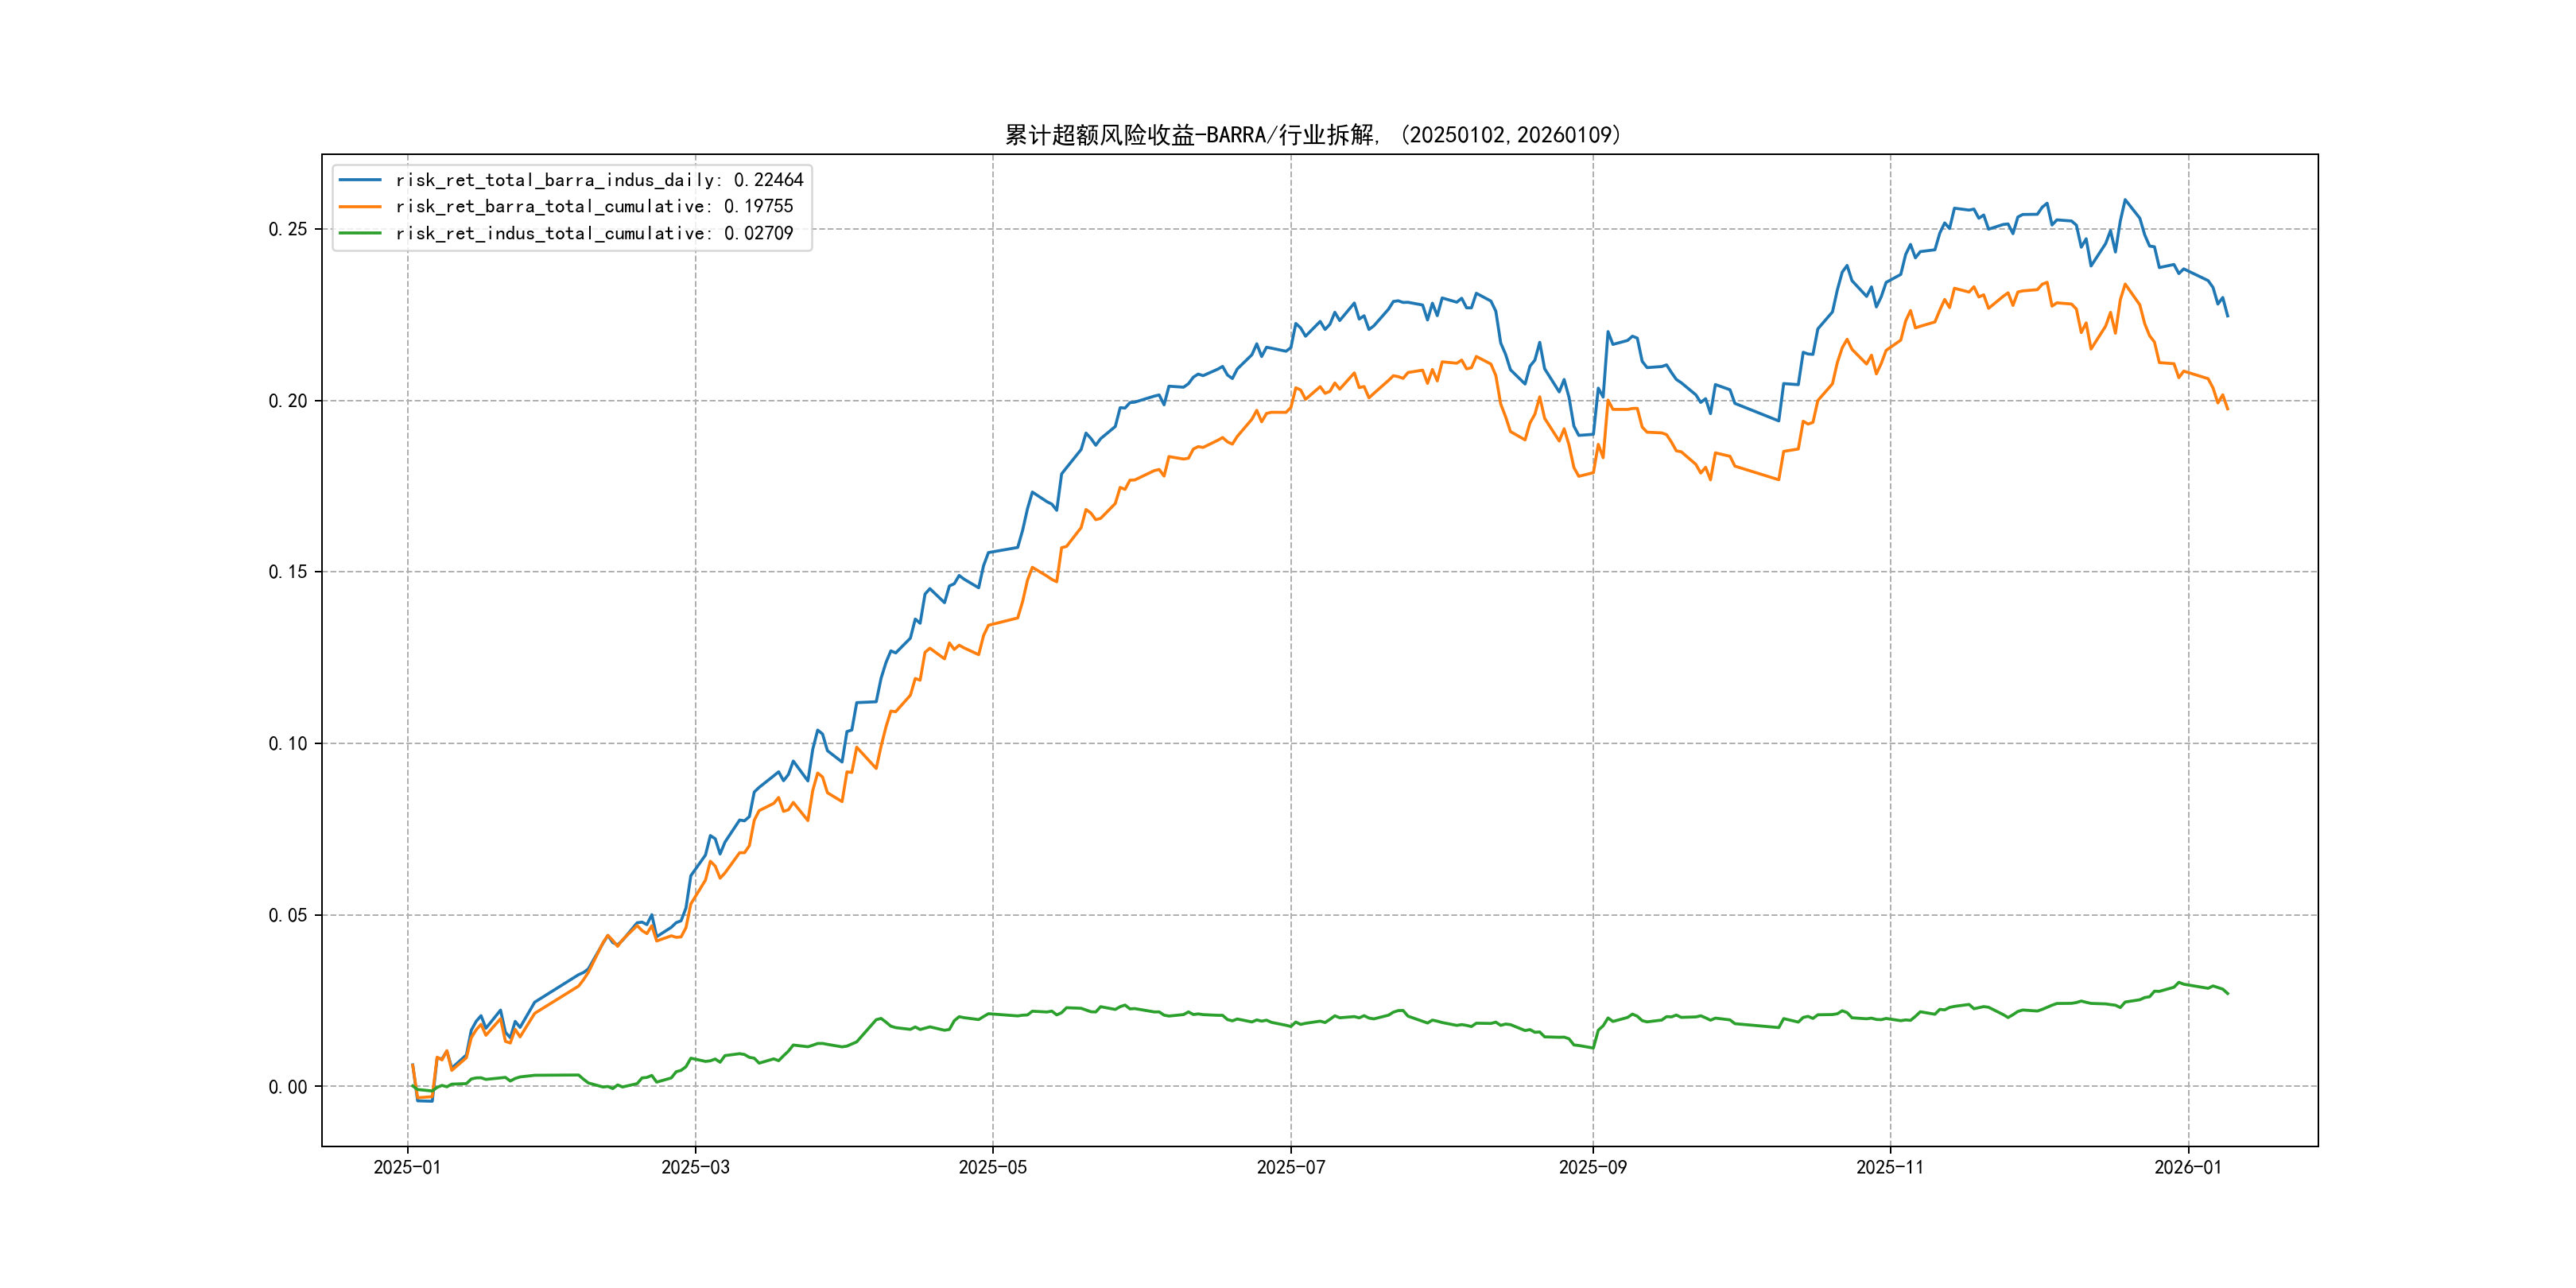
Task: Click the 0.20 y-axis tick label
Action: point(287,401)
